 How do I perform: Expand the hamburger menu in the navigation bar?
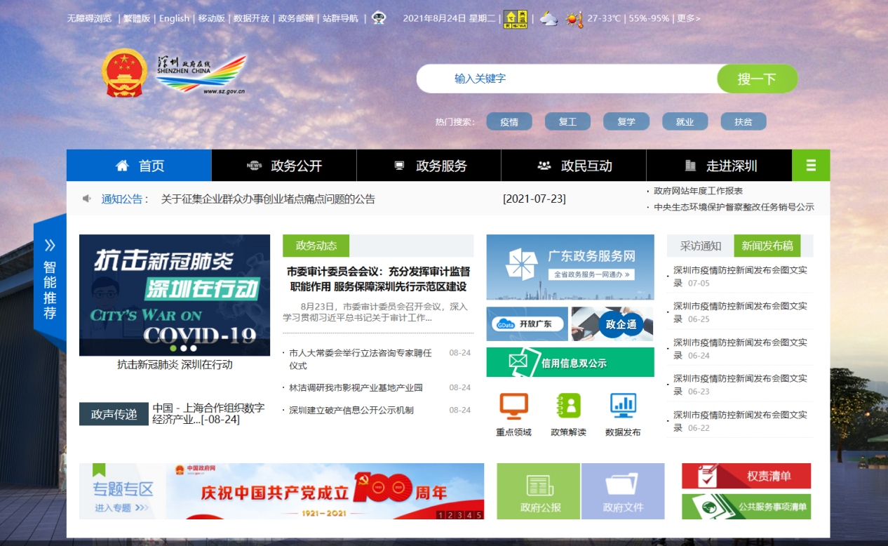tap(811, 165)
